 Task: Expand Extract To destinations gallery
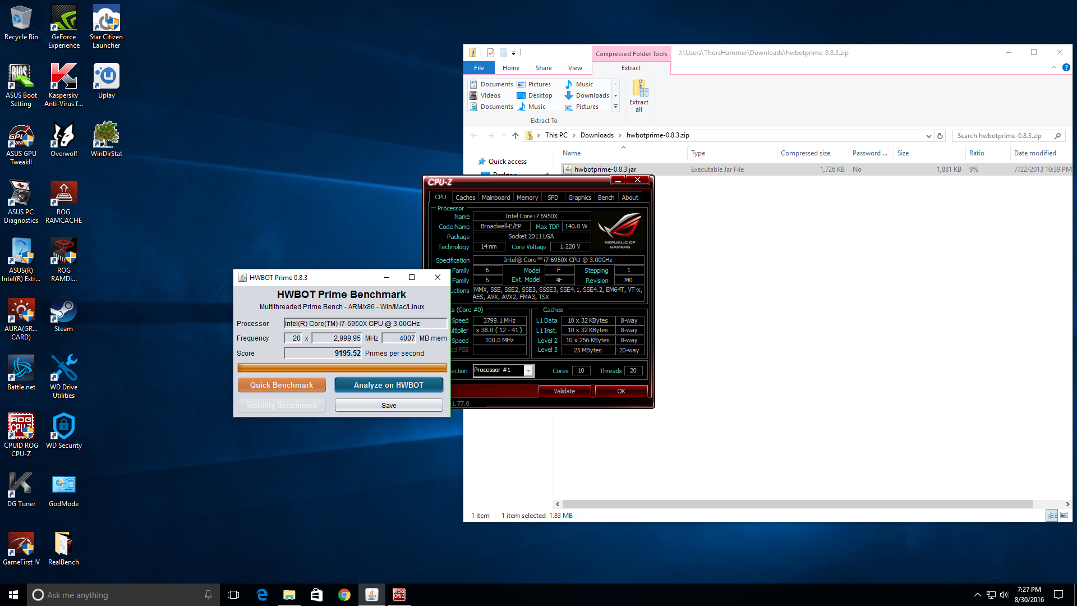click(x=615, y=107)
